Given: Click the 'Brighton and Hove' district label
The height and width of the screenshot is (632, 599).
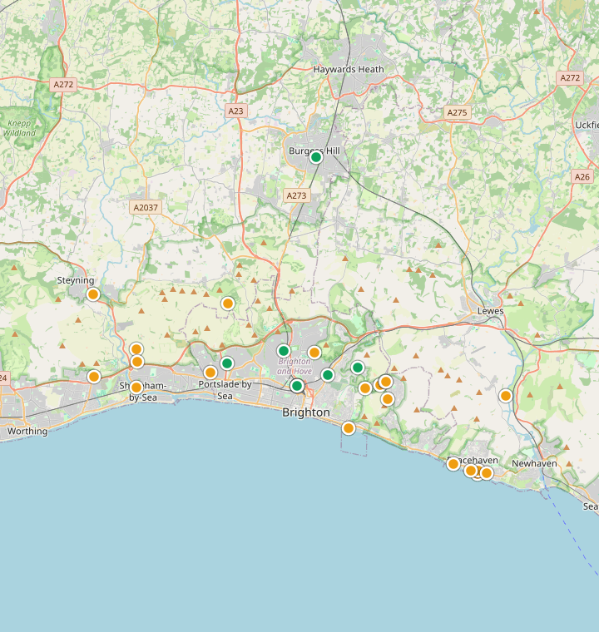Looking at the screenshot, I should tap(295, 366).
